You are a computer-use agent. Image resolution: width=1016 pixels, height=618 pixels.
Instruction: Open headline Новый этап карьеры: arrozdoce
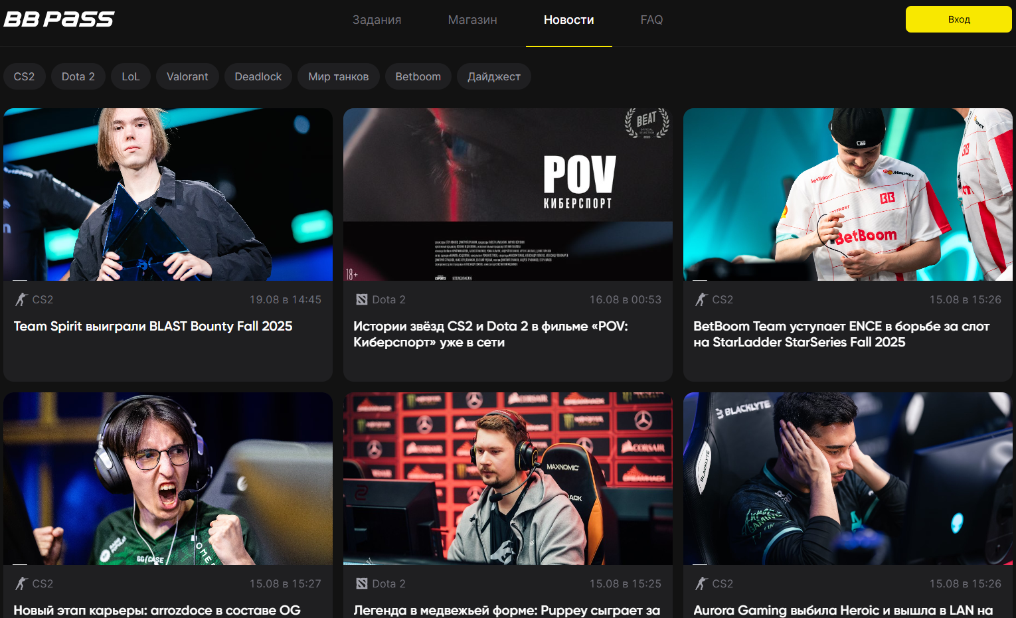pos(157,610)
